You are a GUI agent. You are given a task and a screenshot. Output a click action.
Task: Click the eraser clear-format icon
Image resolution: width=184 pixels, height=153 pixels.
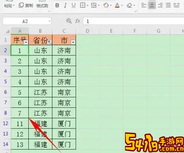click(129, 5)
